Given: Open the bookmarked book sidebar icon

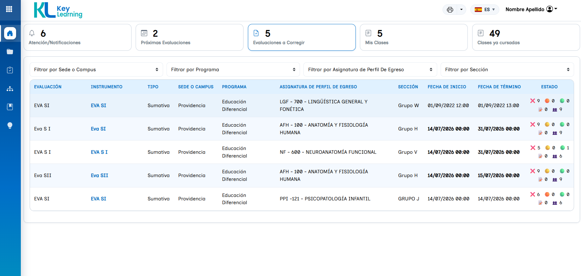Looking at the screenshot, I should tap(10, 107).
